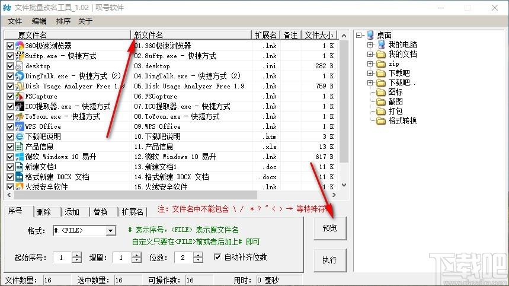This screenshot has height=286, width=509.
Task: Sort by 文件大小 column header
Action: (319, 35)
